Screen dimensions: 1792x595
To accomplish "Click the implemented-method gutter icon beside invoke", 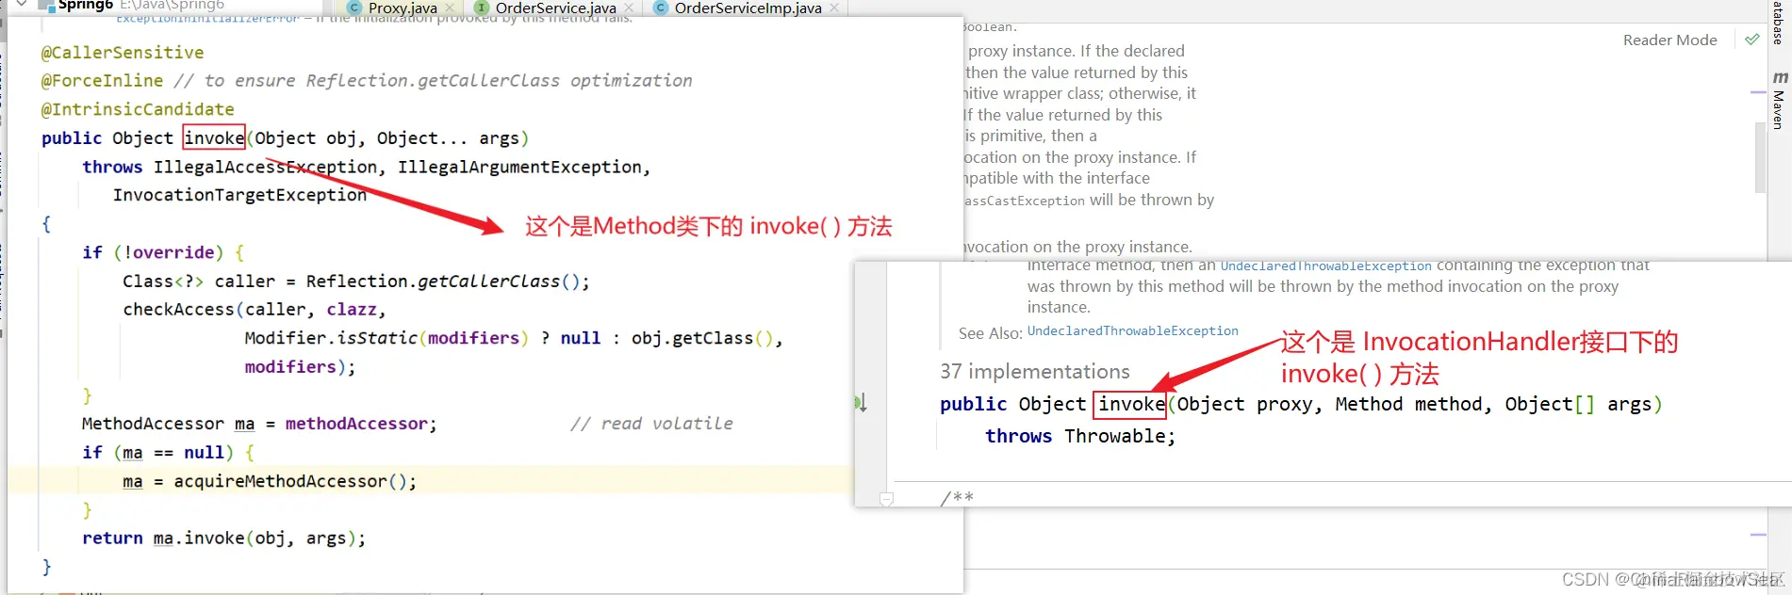I will (861, 403).
